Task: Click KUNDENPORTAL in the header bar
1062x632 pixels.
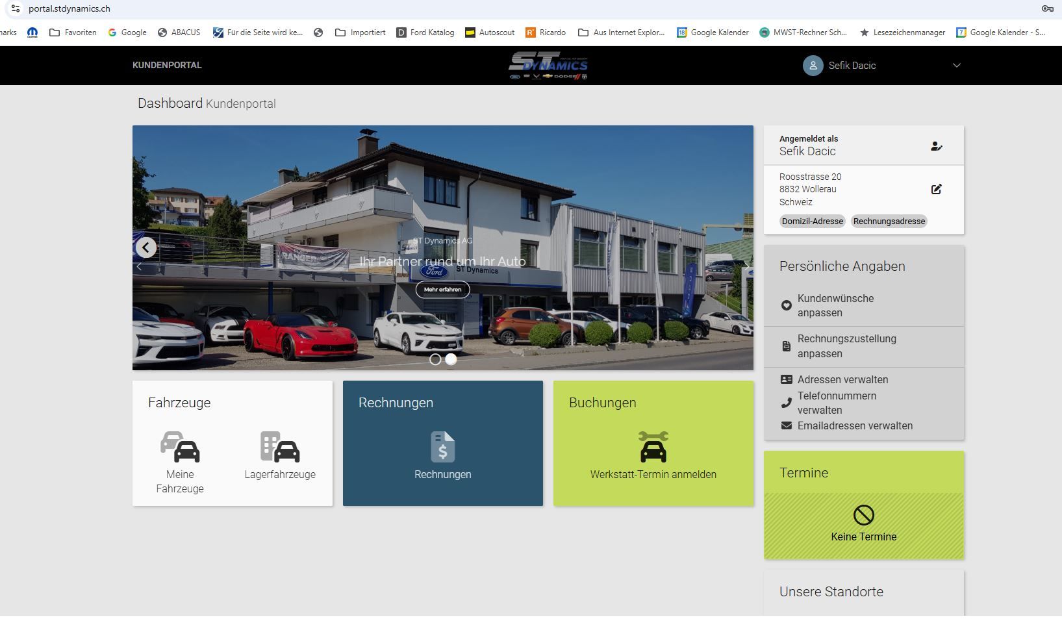Action: point(167,65)
